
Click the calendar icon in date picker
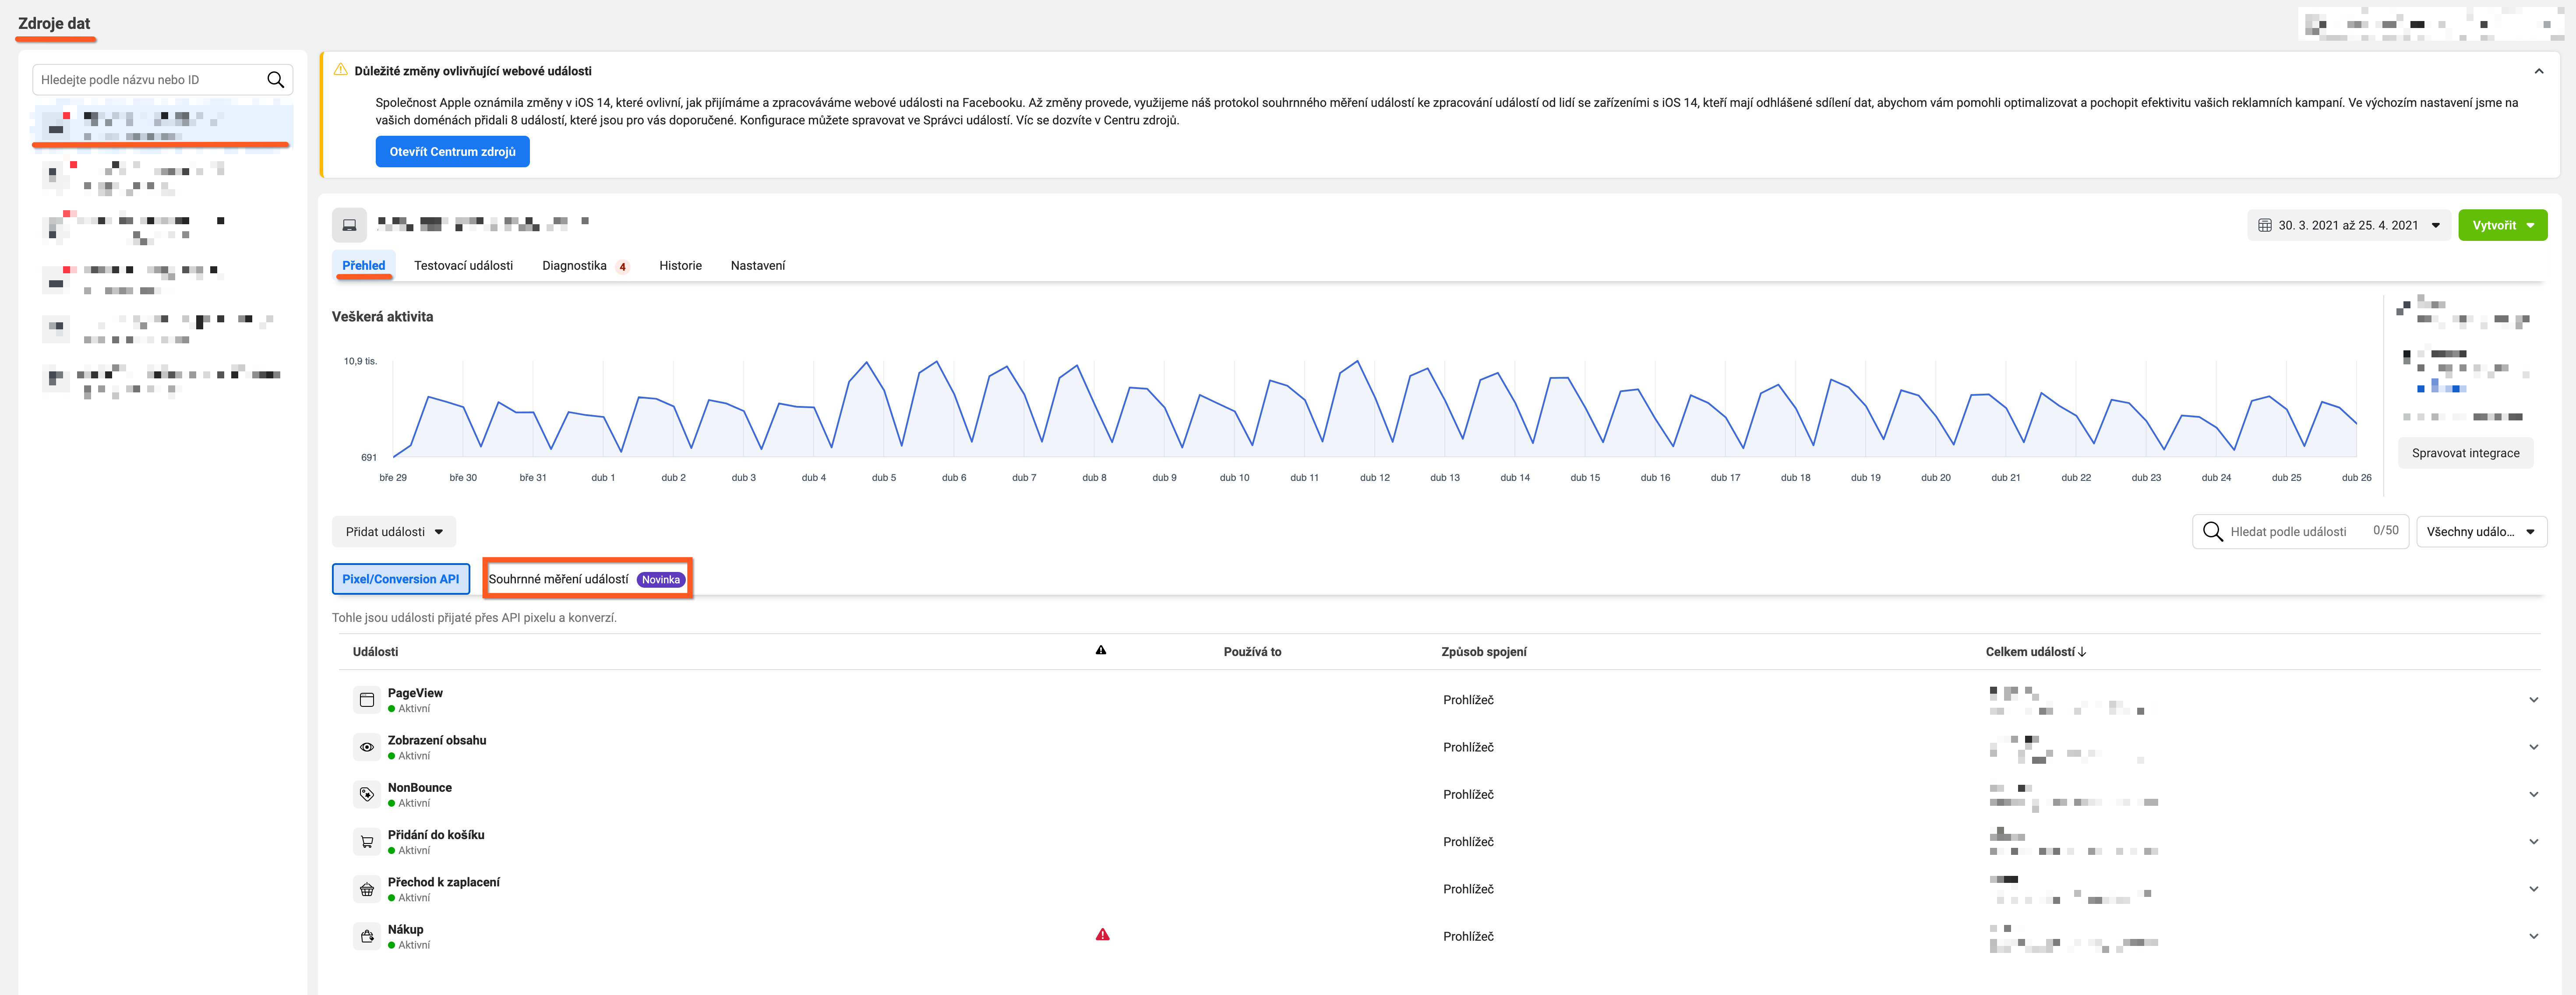(x=2265, y=225)
